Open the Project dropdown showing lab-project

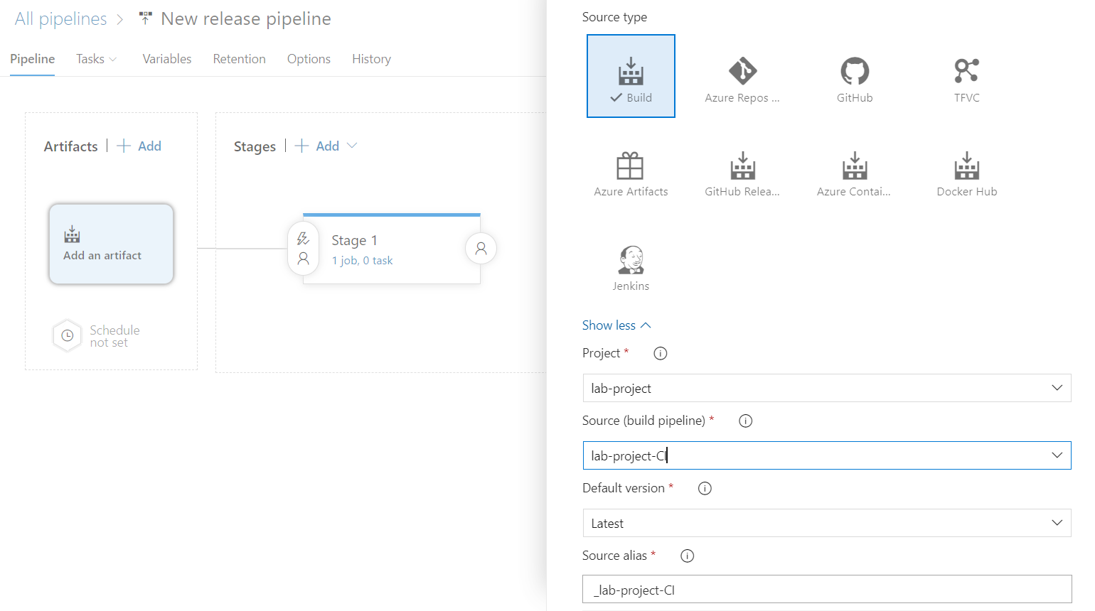click(x=826, y=388)
